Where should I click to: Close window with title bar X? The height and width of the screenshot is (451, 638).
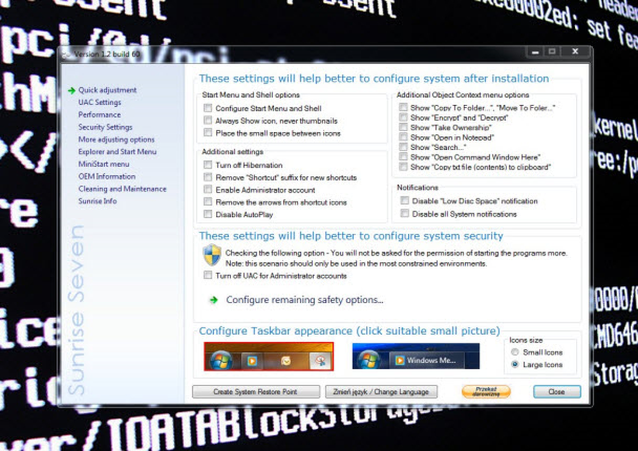click(x=575, y=52)
